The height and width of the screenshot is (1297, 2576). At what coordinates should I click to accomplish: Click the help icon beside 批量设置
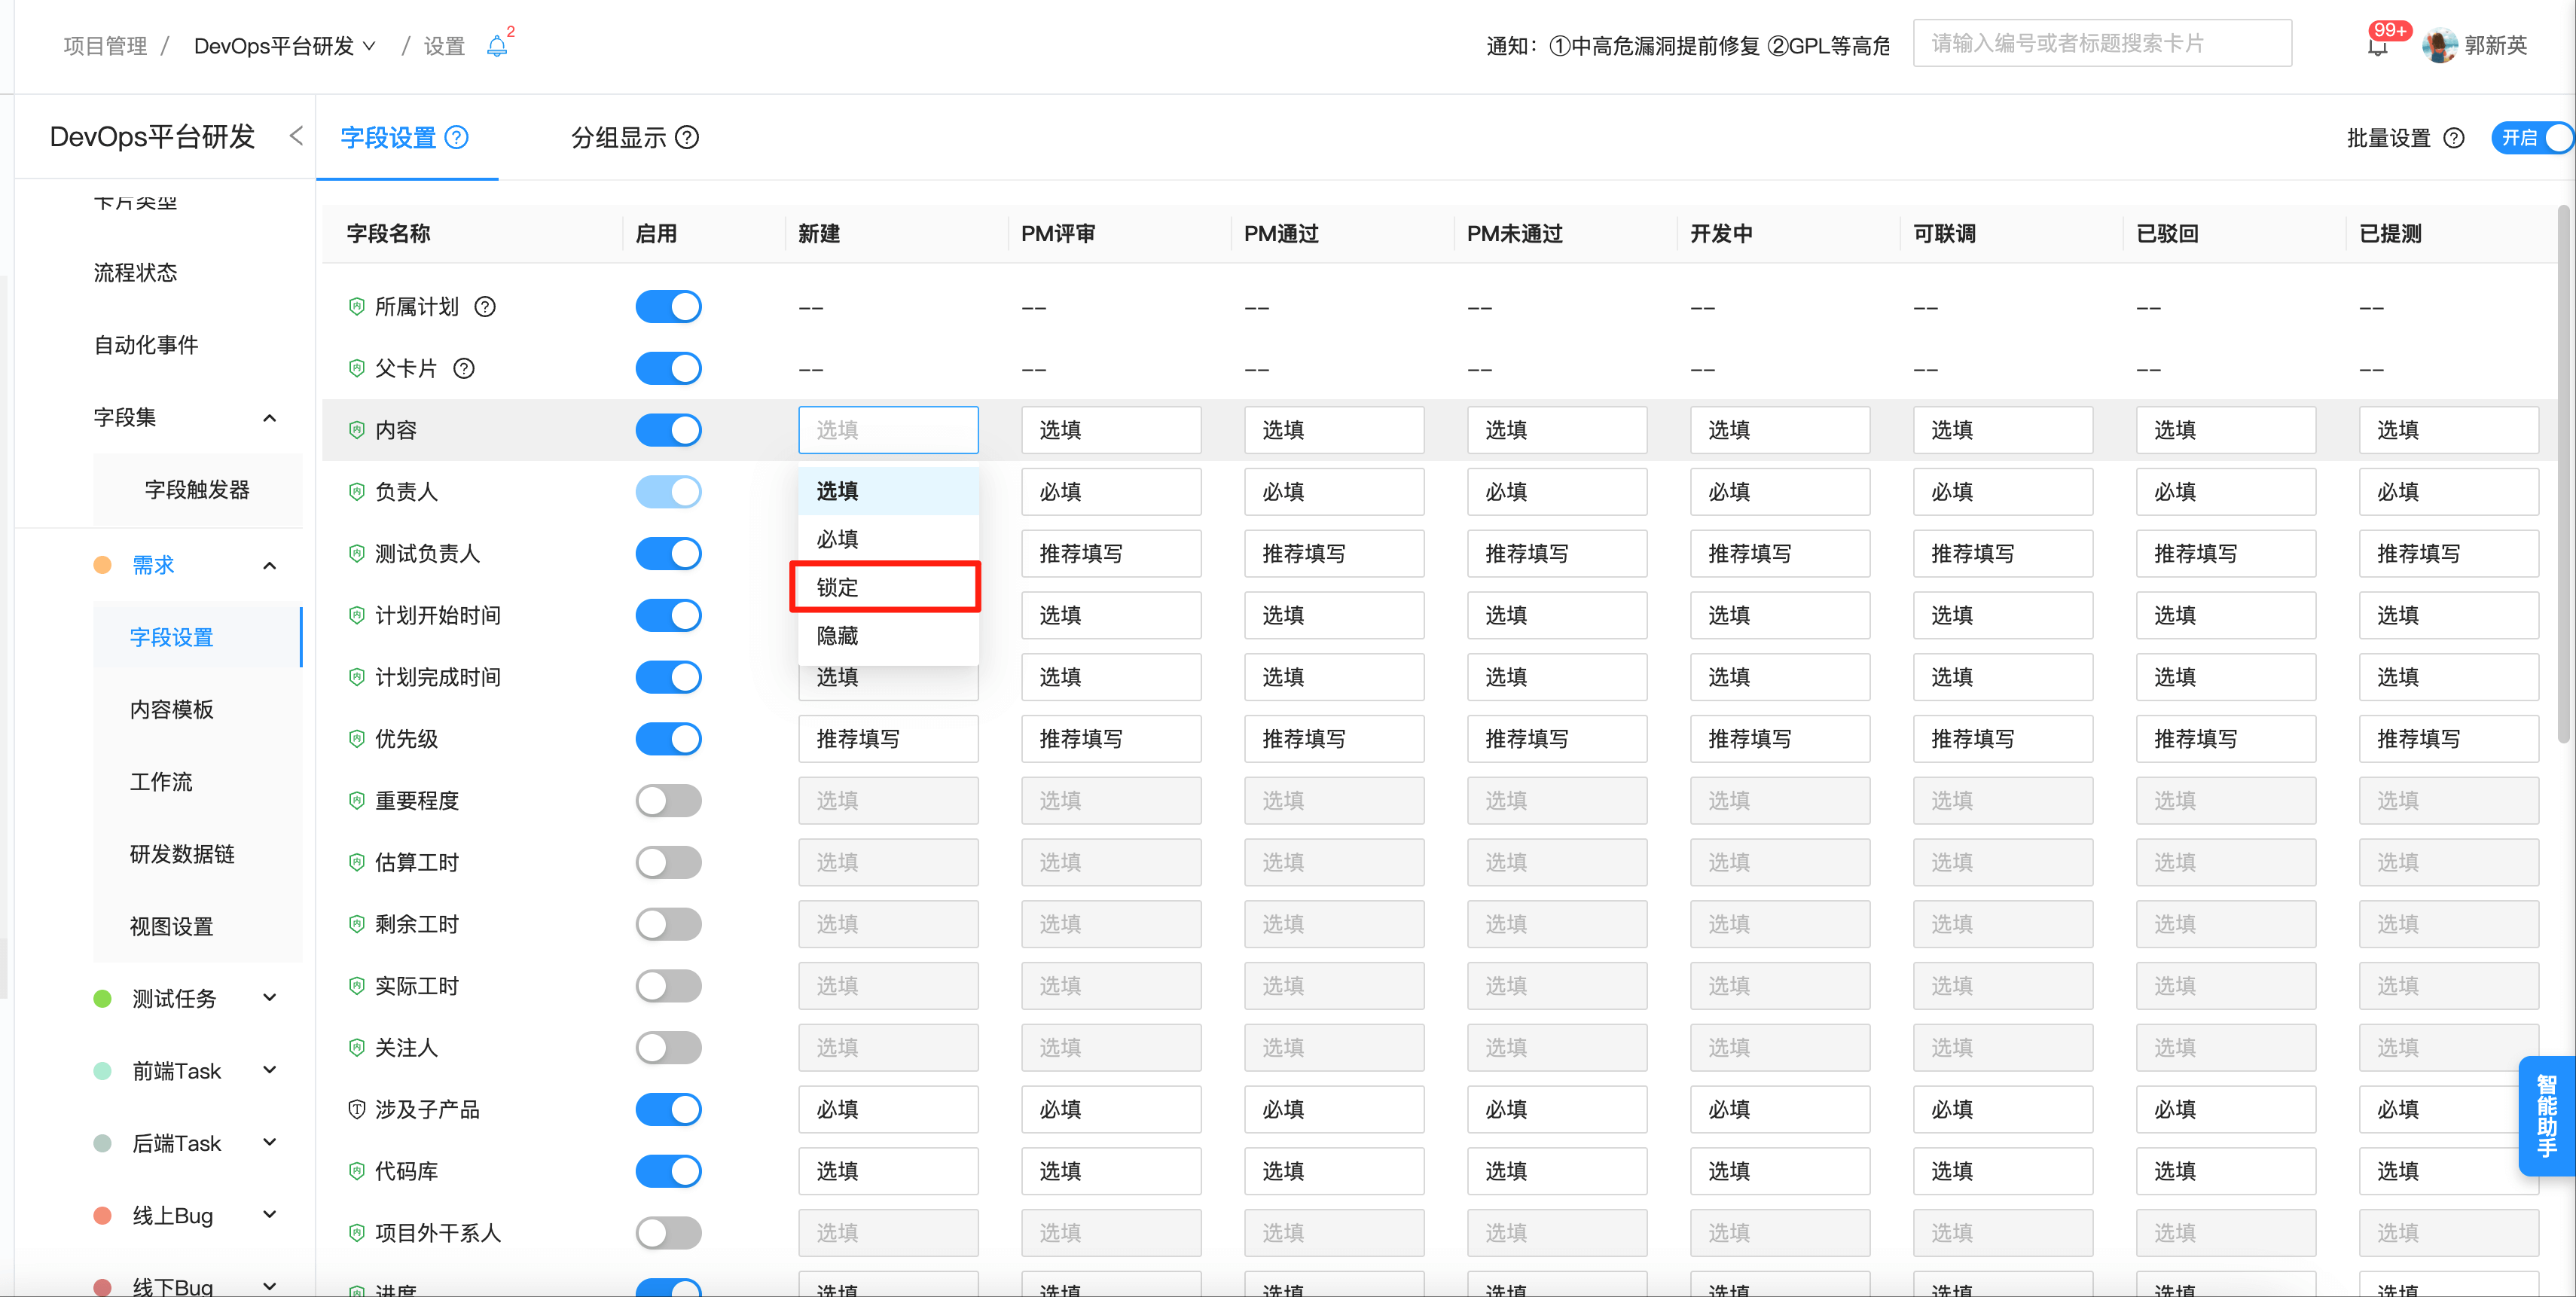tap(2453, 138)
